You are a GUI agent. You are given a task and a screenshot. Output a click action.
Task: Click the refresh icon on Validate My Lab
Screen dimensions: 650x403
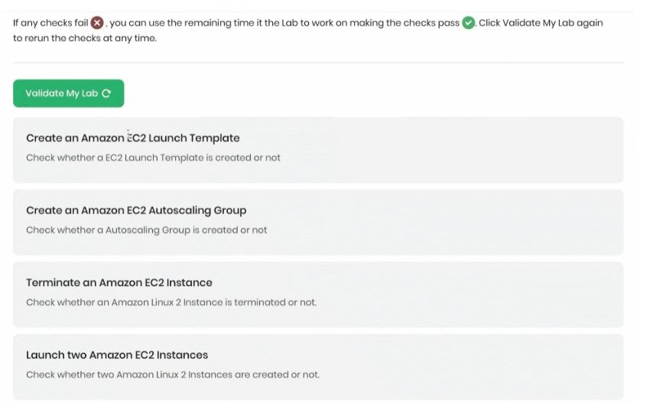tap(106, 93)
